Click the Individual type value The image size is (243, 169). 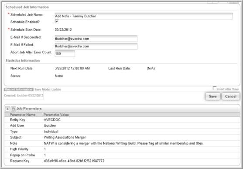[51, 132]
